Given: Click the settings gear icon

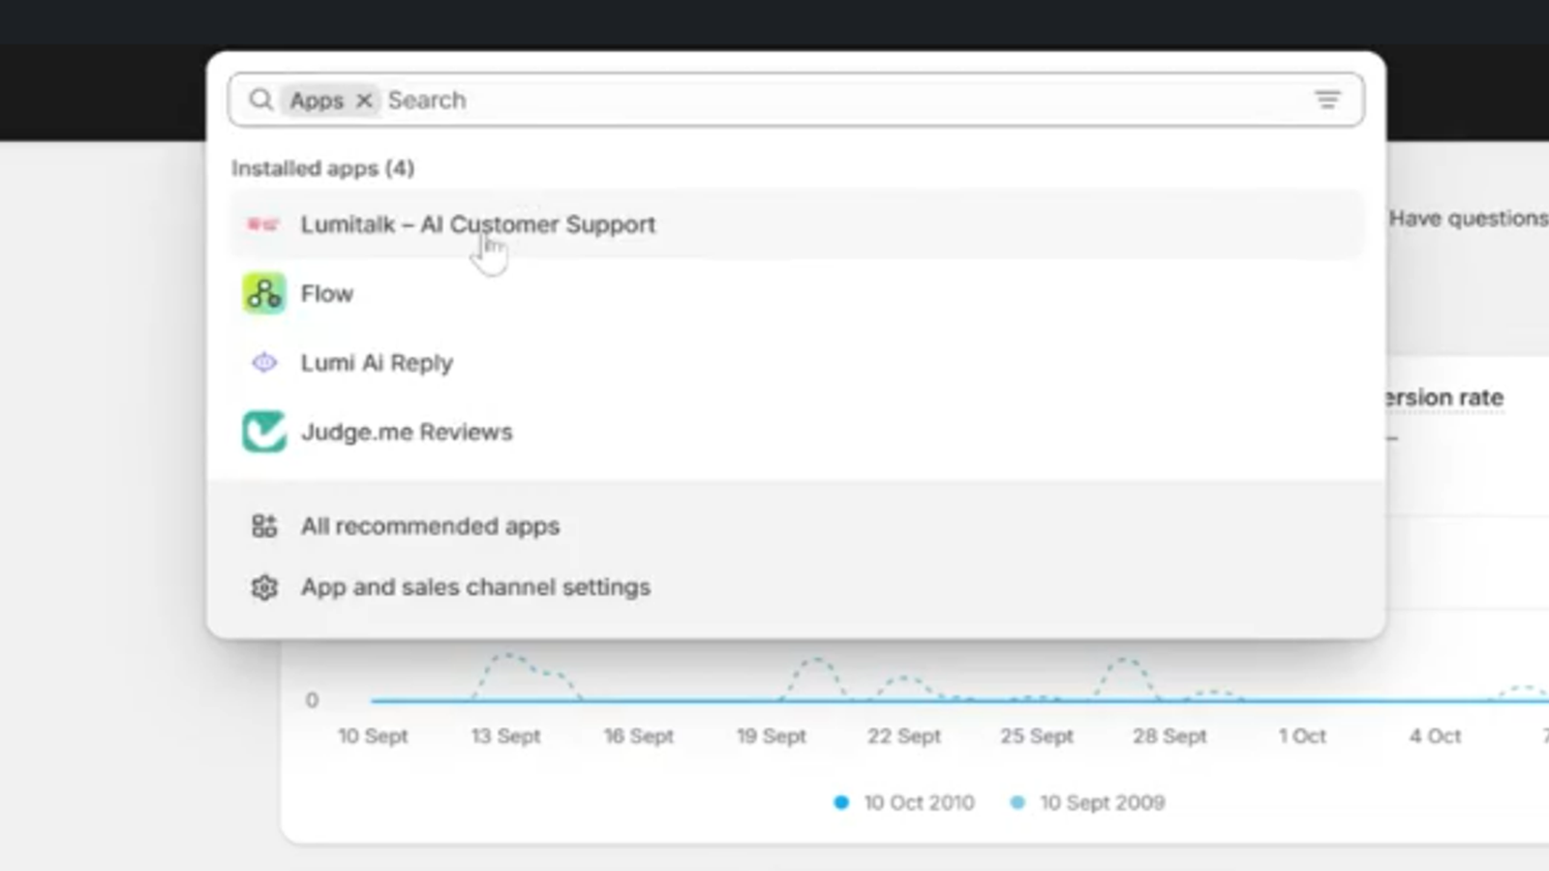Looking at the screenshot, I should [263, 587].
